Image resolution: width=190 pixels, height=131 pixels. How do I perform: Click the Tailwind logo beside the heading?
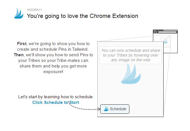tap(19, 13)
